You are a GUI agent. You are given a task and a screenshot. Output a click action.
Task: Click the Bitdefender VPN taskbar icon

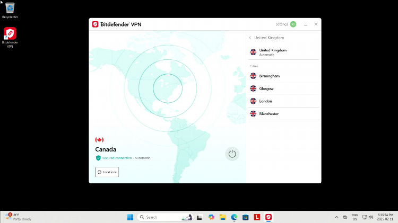coord(269,217)
